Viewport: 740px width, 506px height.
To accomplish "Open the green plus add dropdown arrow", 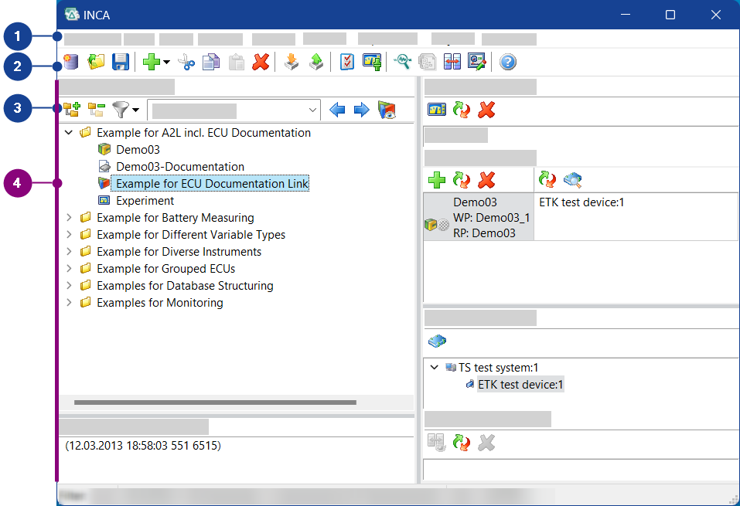I will pyautogui.click(x=167, y=63).
